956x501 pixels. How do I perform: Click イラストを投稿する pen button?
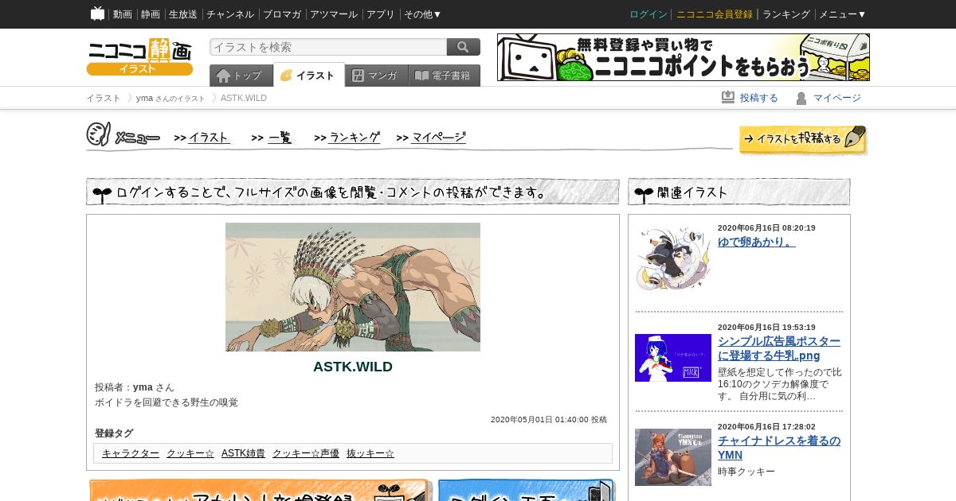coord(803,139)
